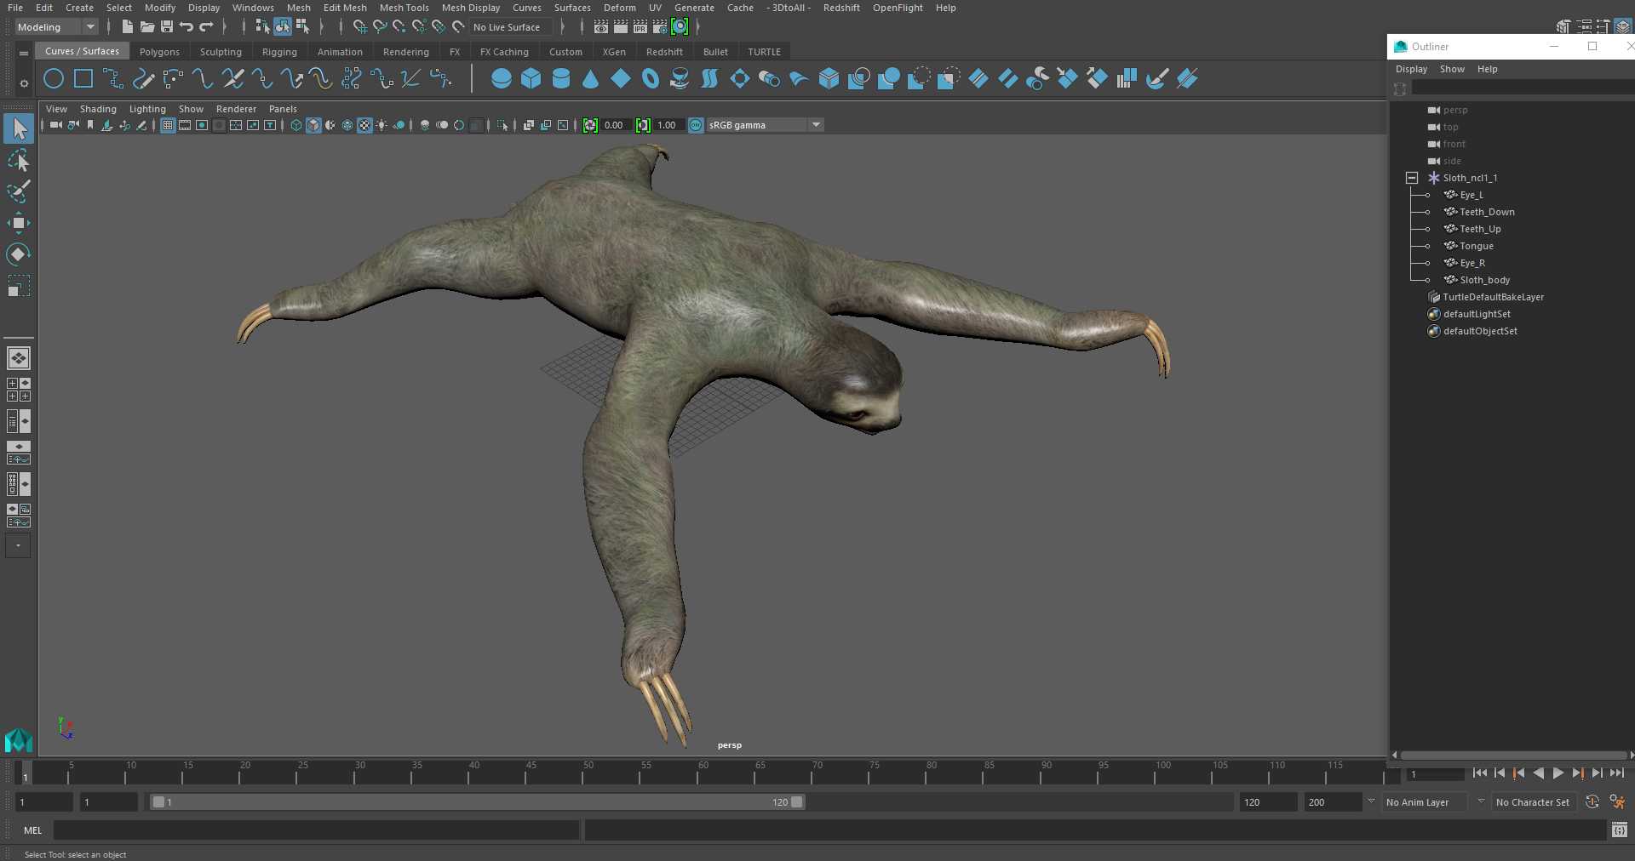
Task: Open the Deform menu
Action: (x=619, y=8)
